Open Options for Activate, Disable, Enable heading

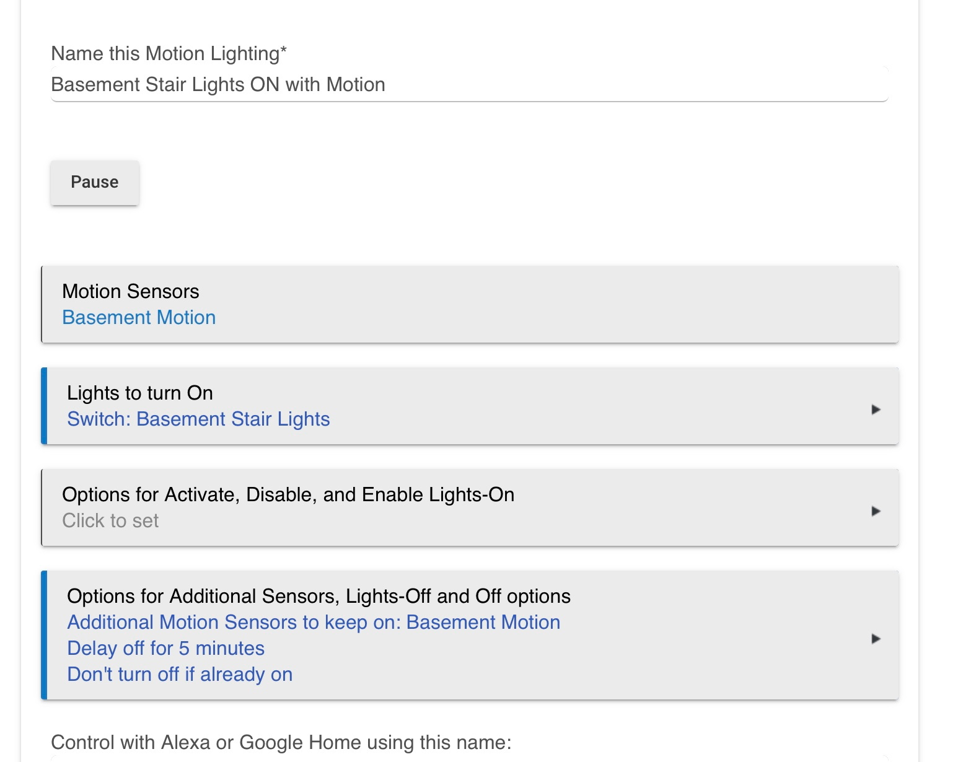(x=288, y=494)
